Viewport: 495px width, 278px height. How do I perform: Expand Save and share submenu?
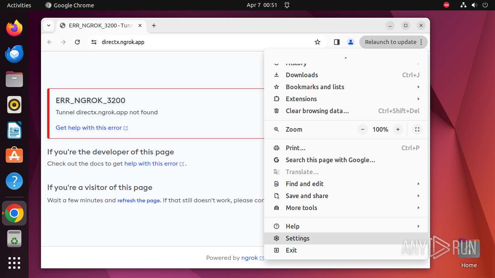346,196
